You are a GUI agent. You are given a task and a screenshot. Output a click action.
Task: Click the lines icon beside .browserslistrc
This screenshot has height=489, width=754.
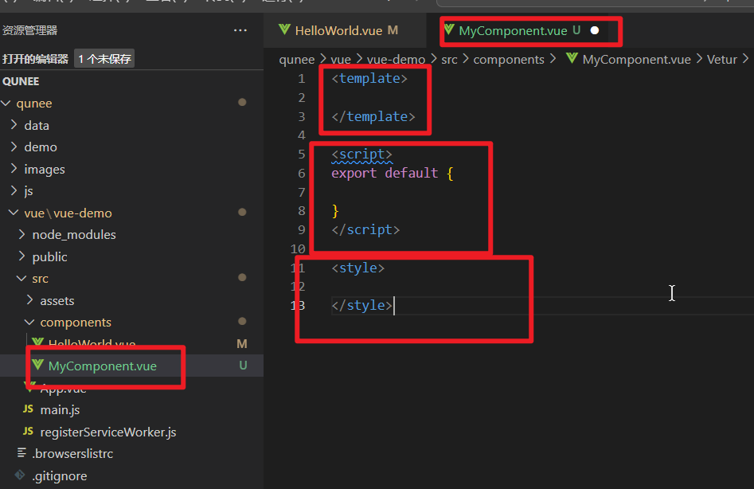click(x=21, y=452)
